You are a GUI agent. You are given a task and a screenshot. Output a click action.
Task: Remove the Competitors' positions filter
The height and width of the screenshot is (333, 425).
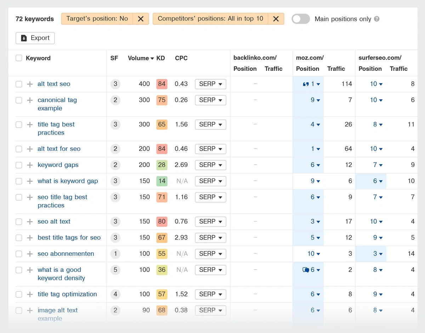pyautogui.click(x=276, y=19)
